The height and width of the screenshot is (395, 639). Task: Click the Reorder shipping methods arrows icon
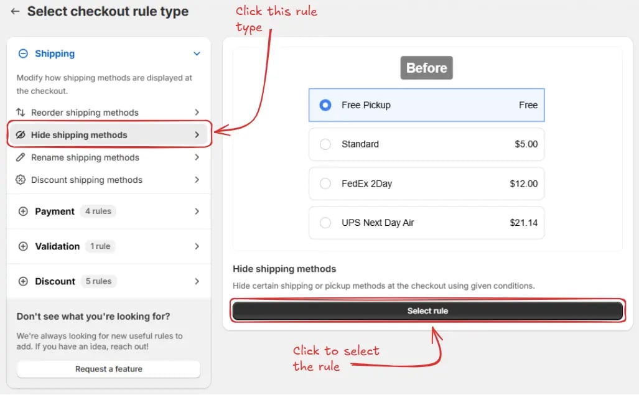21,113
